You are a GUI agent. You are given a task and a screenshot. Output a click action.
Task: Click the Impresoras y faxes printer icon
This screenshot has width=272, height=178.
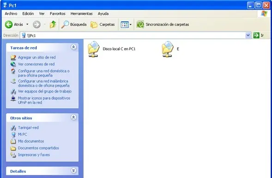[x=13, y=155]
